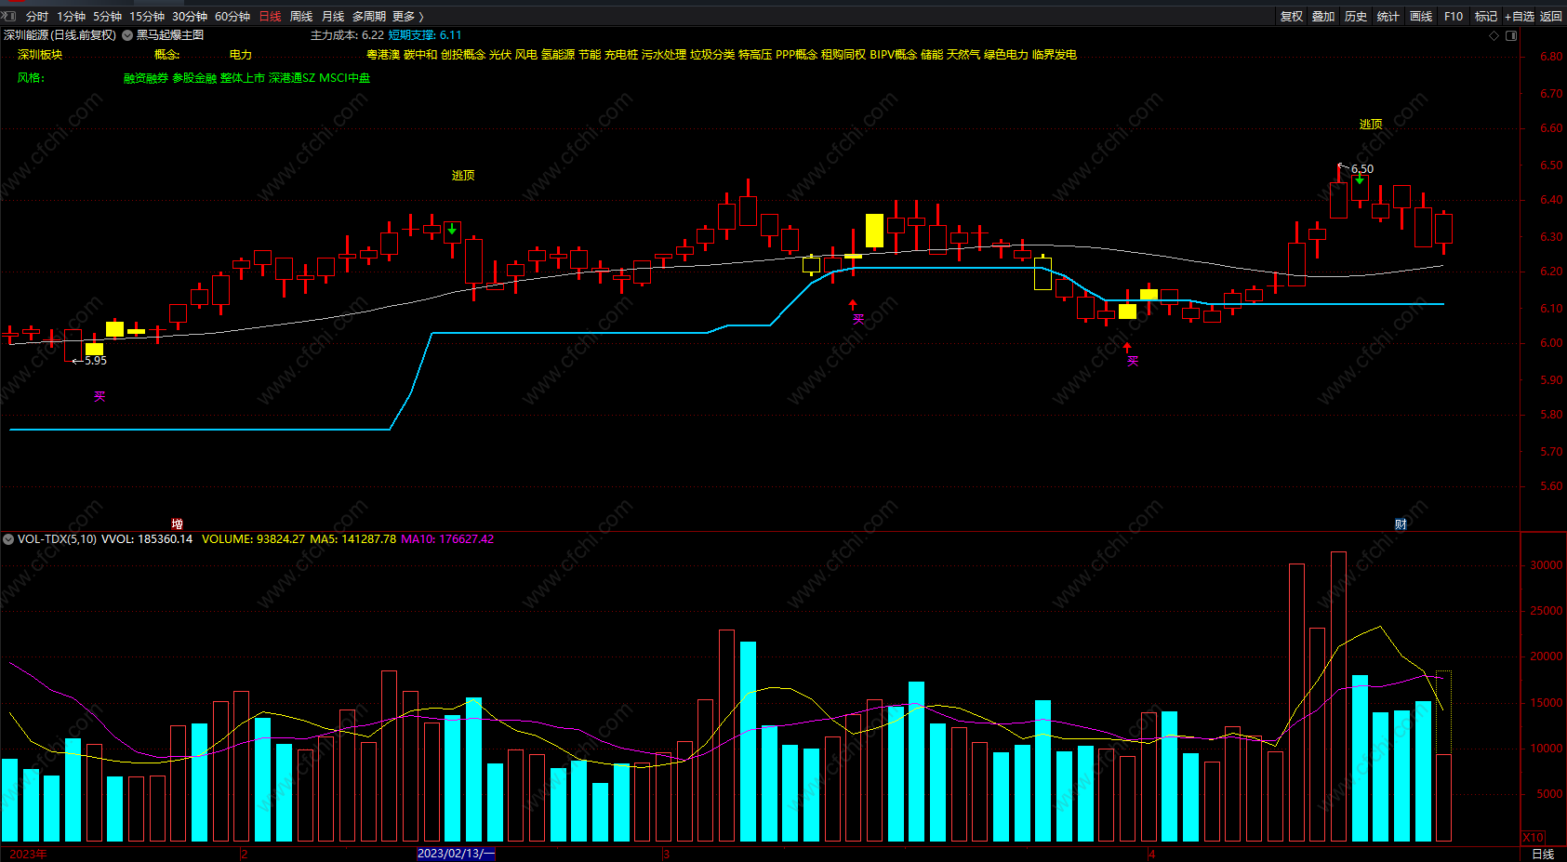Image resolution: width=1567 pixels, height=862 pixels.
Task: Switch to 15分钟 period tab
Action: tap(147, 16)
